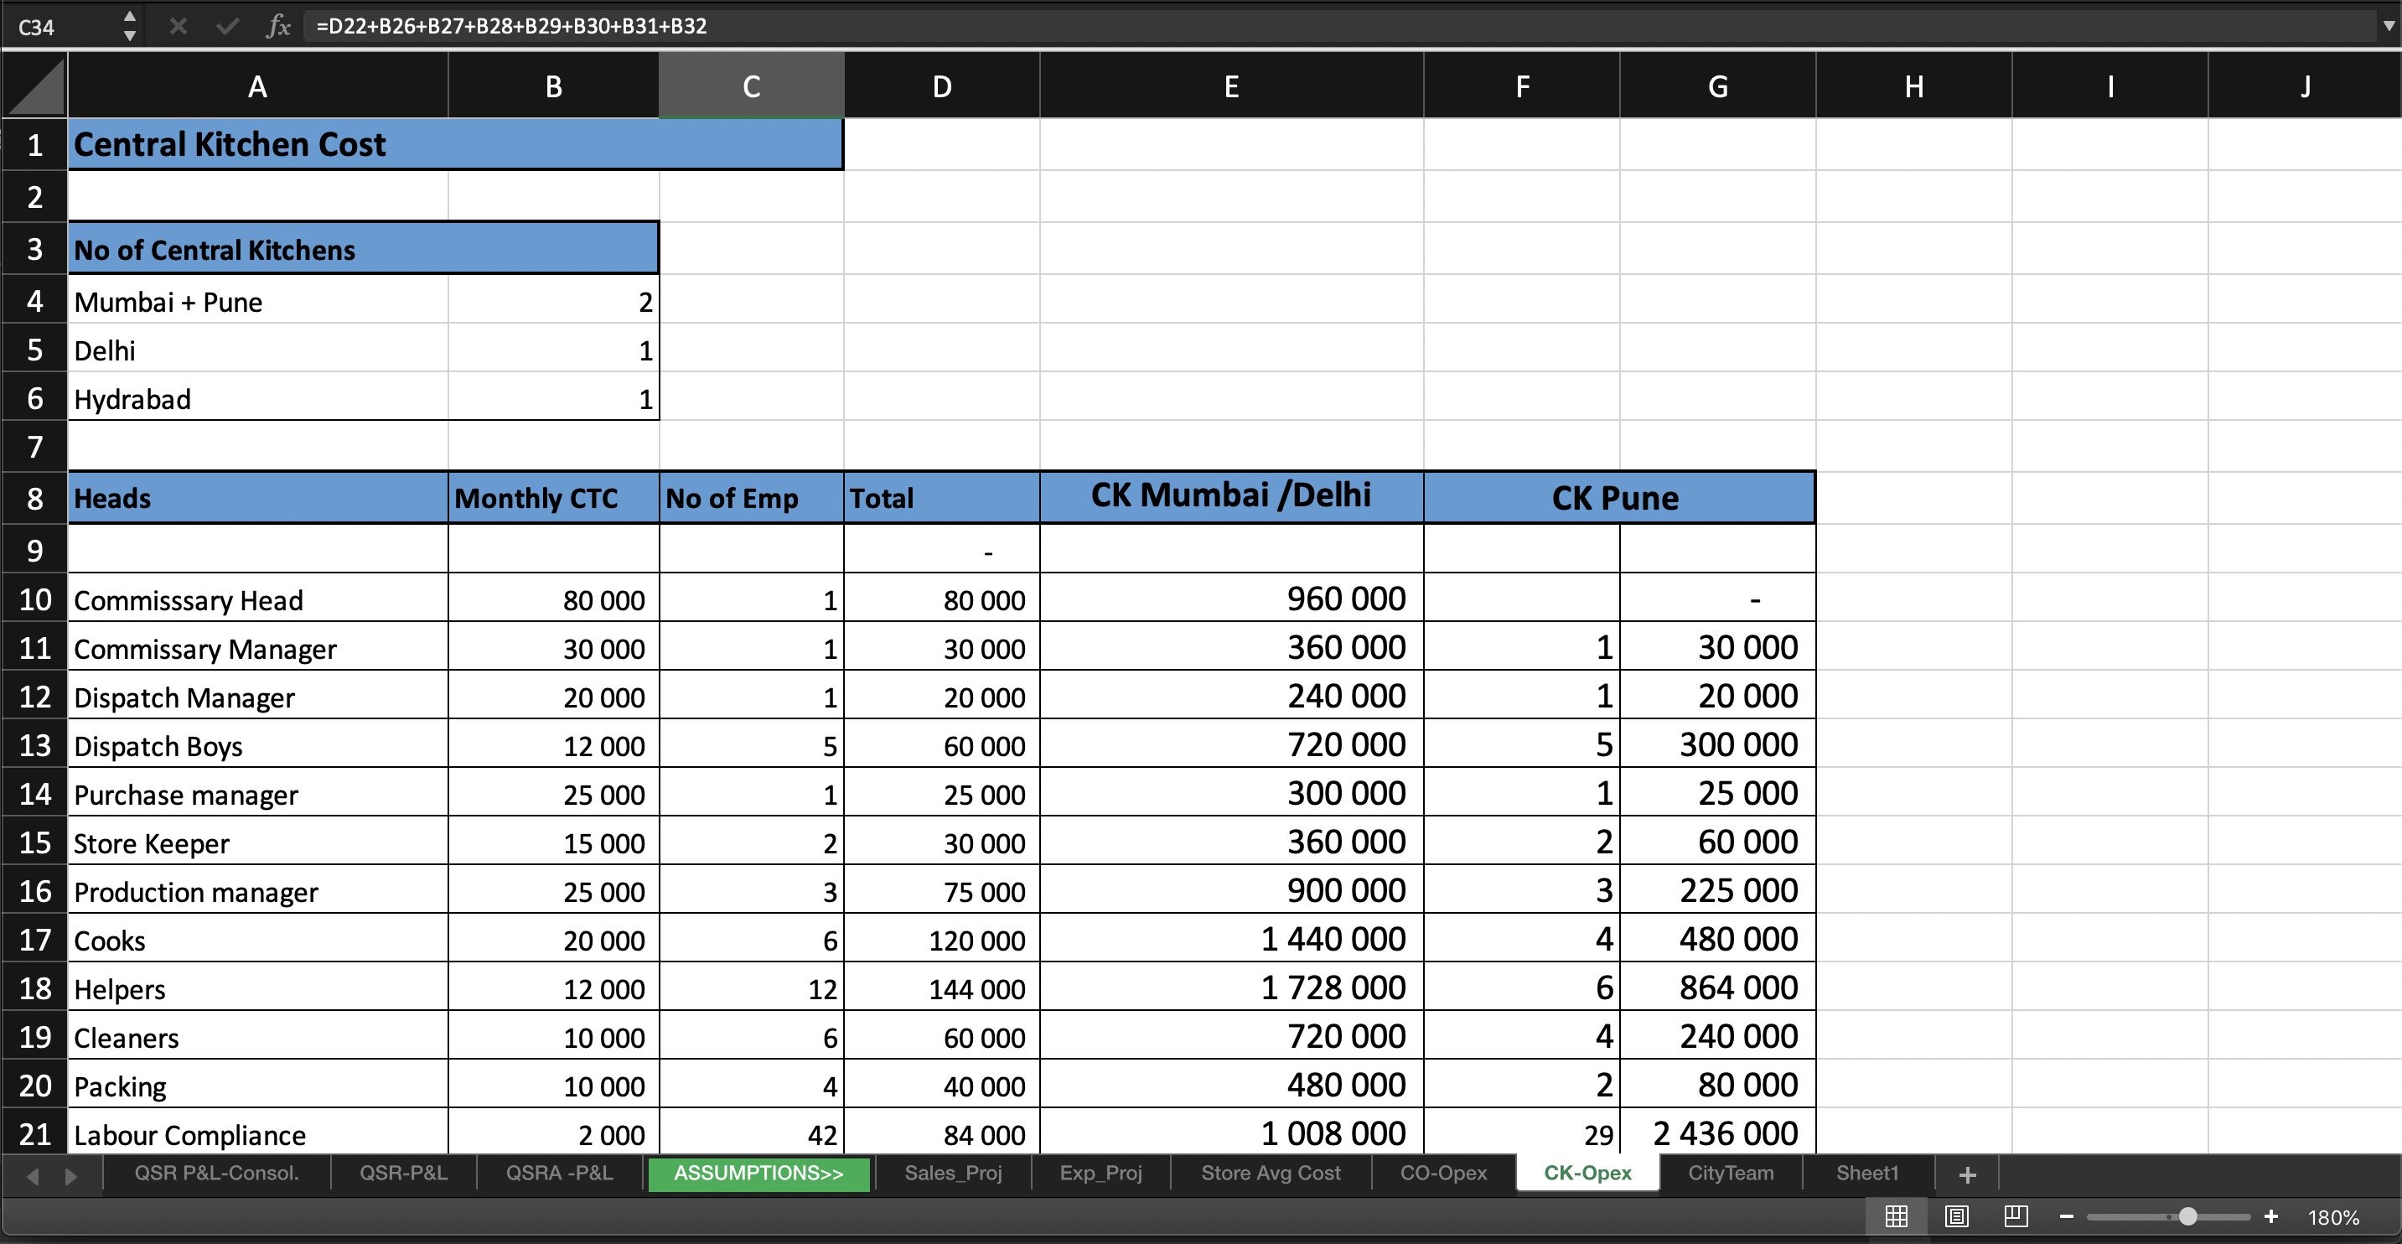The height and width of the screenshot is (1244, 2402).
Task: Click the confirm checkmark in formula bar
Action: (x=226, y=25)
